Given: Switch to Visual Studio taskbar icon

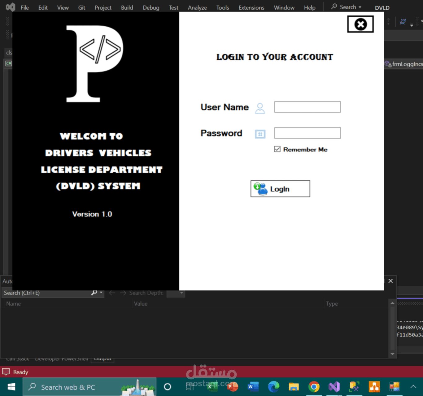Looking at the screenshot, I should point(334,387).
